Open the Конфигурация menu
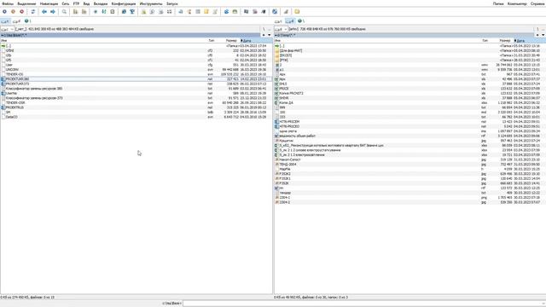The width and height of the screenshot is (546, 307). tap(124, 3)
